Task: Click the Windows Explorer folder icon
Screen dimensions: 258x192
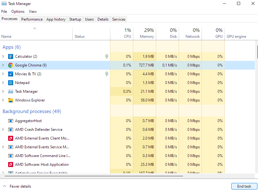Action: [11, 100]
